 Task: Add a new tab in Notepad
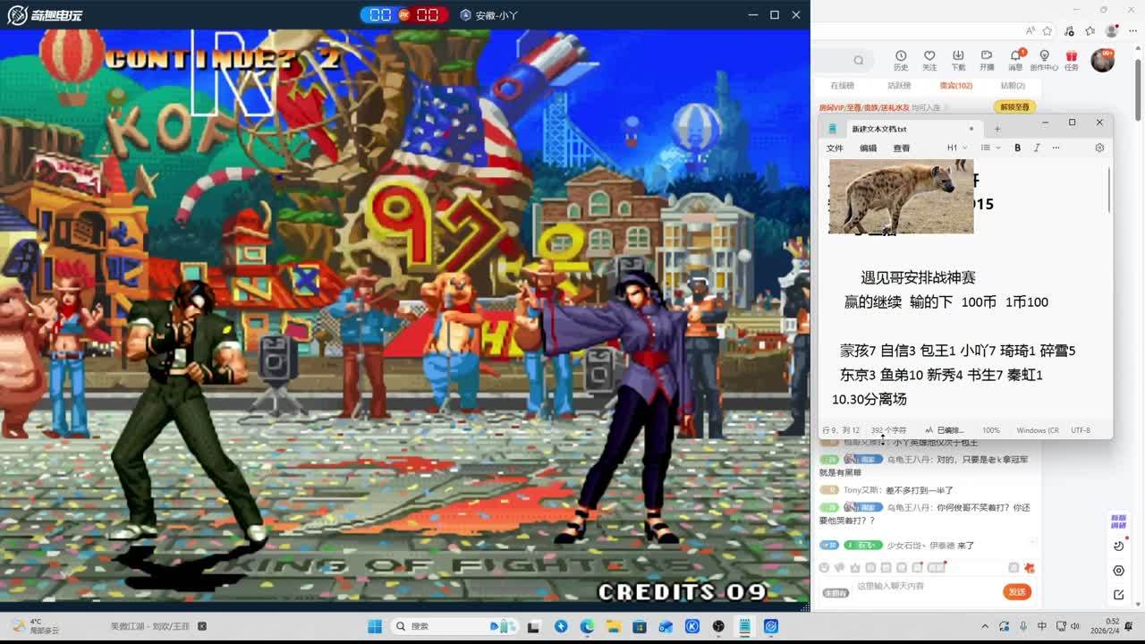[997, 129]
